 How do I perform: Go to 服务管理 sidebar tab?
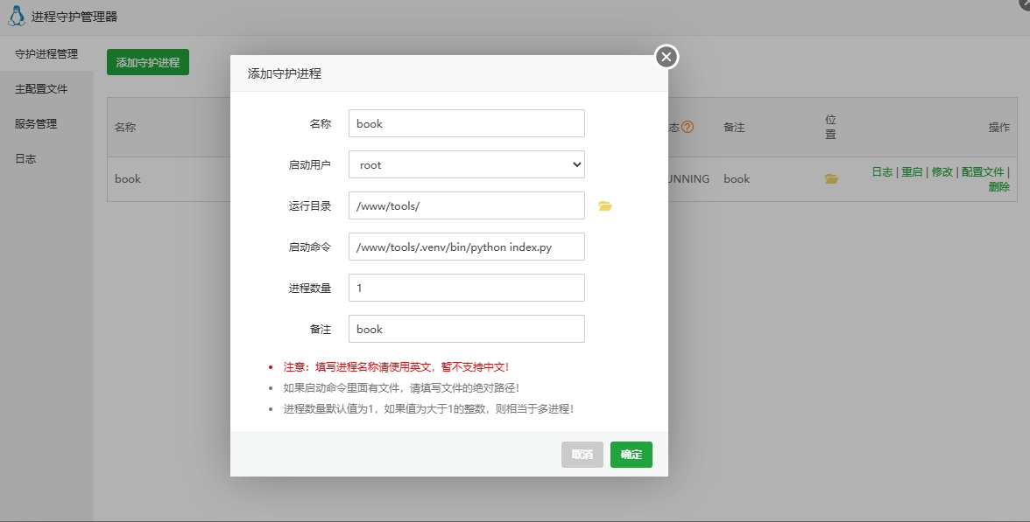point(36,124)
